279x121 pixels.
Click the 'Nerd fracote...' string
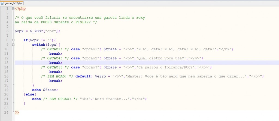pyautogui.click(x=111, y=99)
